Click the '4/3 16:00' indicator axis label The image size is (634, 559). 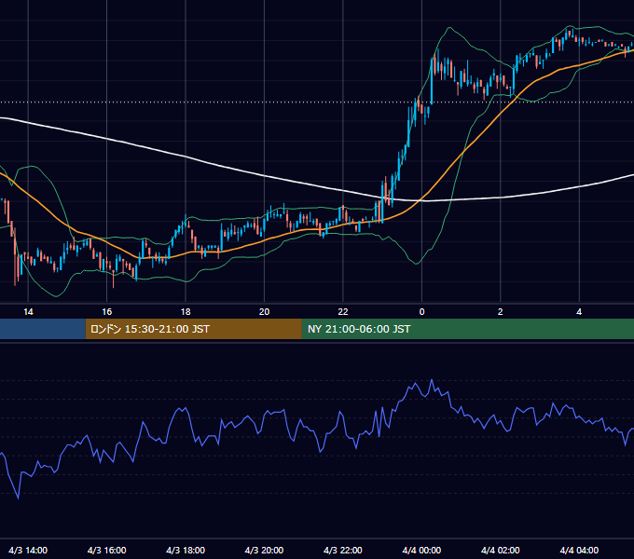tap(106, 550)
